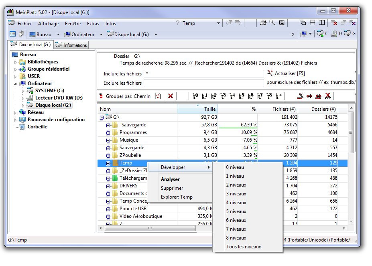This screenshot has height=266, width=372.
Task: Click the red X icon in the grouping toolbar
Action: pos(170,96)
